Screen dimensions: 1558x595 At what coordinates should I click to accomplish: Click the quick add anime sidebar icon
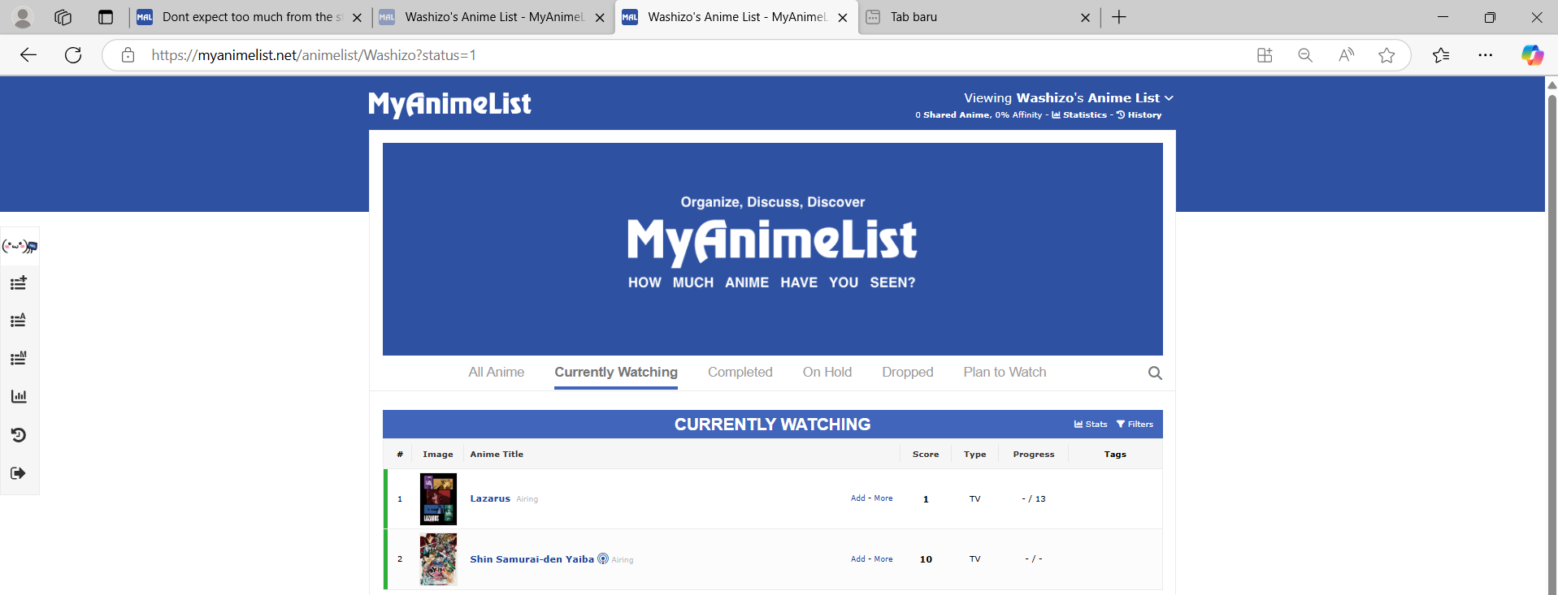pyautogui.click(x=19, y=283)
